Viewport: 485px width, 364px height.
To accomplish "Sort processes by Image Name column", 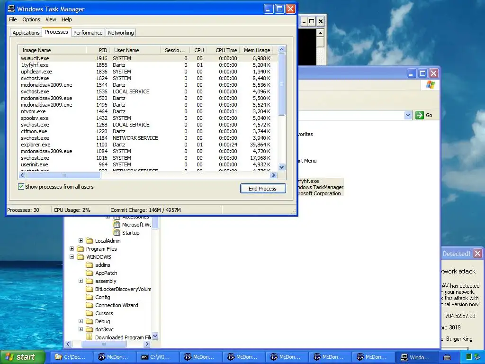I will 52,50.
